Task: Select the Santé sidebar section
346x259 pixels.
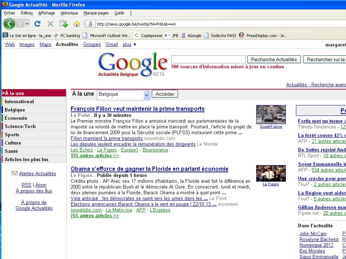Action: coord(34,151)
